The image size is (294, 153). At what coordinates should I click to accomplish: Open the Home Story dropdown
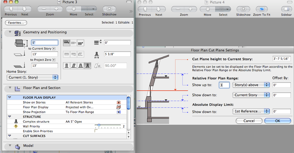(32, 77)
